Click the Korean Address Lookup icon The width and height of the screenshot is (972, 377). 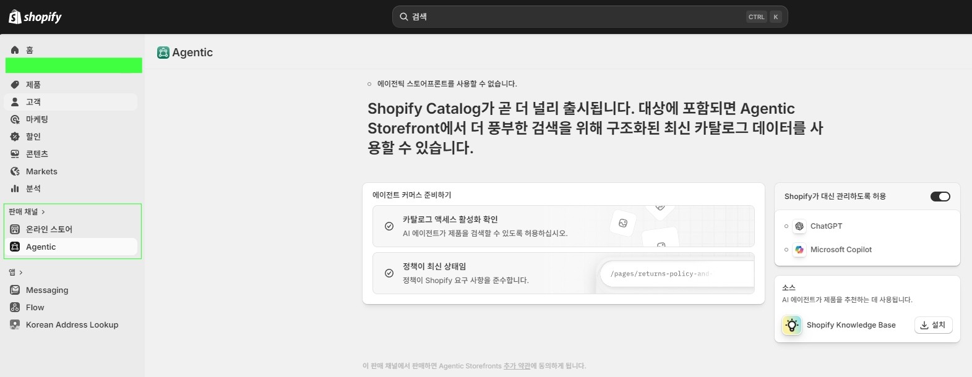(15, 324)
